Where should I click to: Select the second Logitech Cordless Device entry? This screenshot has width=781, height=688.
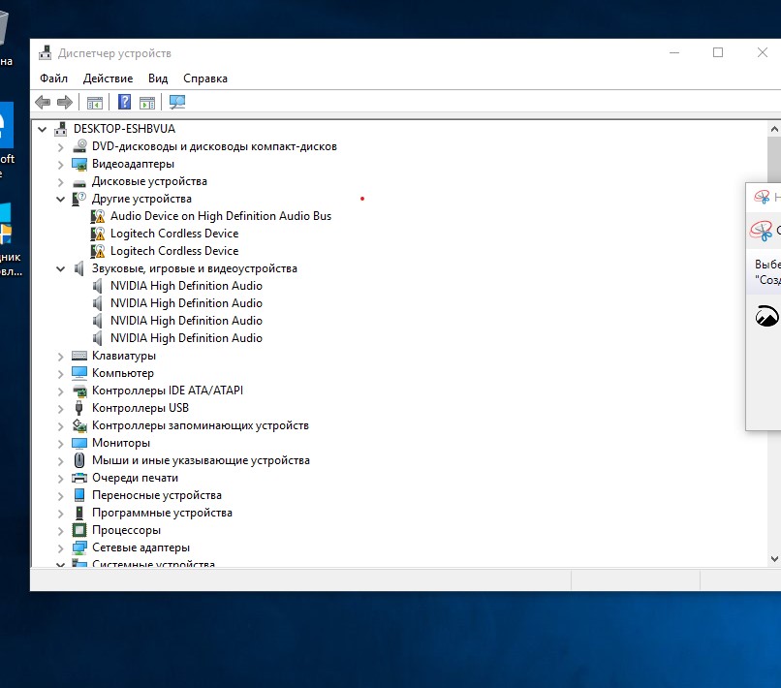174,251
